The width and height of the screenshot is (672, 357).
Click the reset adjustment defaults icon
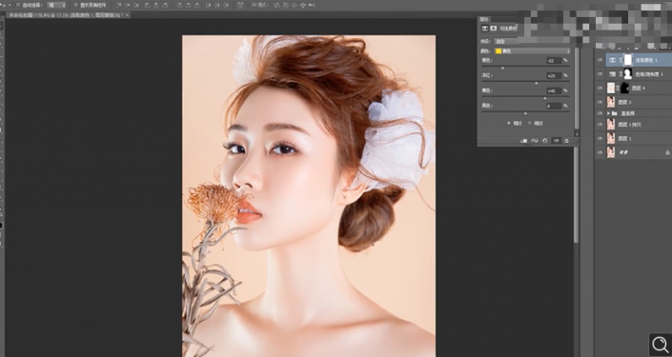[x=545, y=141]
